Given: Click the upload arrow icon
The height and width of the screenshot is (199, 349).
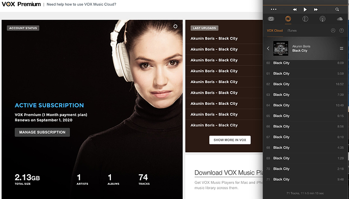Looking at the screenshot, I should point(341,30).
